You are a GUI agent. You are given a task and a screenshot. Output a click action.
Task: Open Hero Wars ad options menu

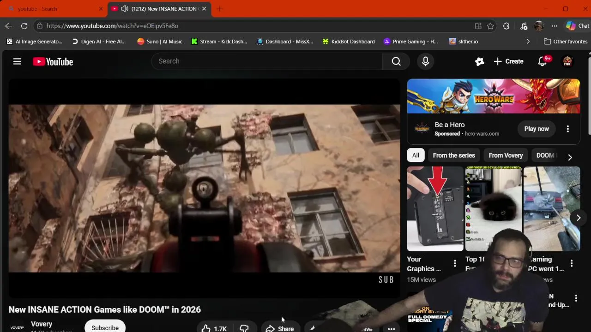pos(568,129)
